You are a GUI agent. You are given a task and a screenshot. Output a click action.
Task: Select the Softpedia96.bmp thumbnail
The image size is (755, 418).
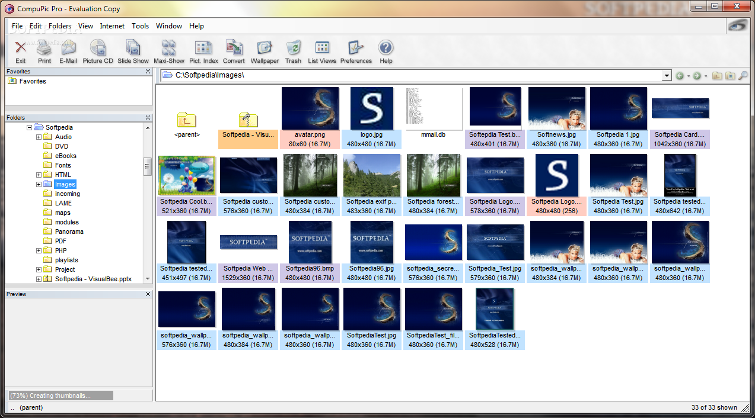tap(310, 243)
